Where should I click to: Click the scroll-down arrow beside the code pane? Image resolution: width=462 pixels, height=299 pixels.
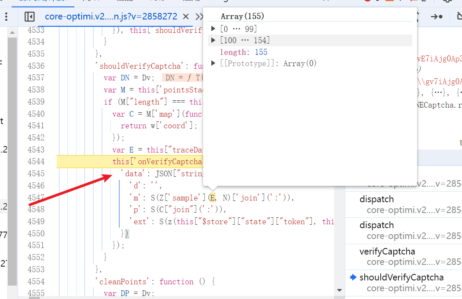click(339, 290)
